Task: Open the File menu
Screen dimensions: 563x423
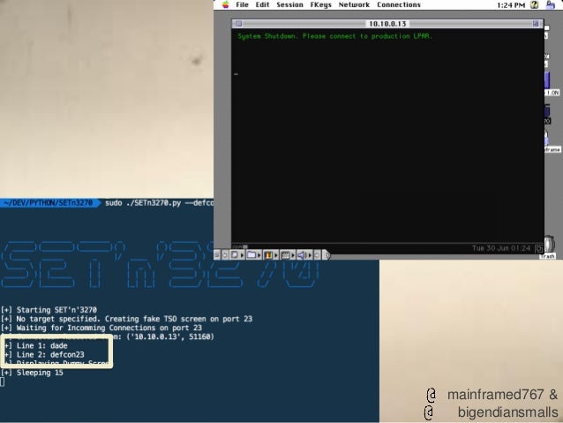Action: (242, 4)
